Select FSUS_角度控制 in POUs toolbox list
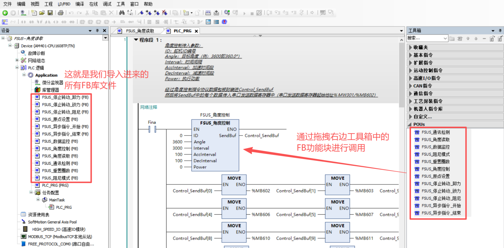 pyautogui.click(x=435, y=169)
